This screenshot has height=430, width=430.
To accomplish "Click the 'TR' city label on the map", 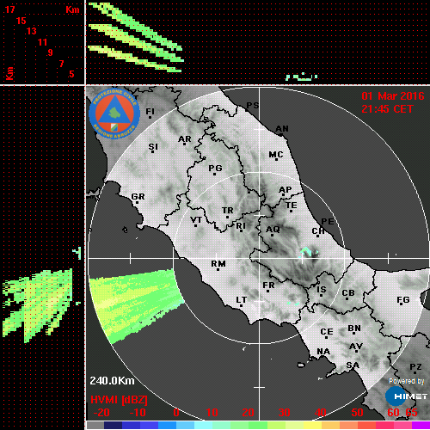I will tap(228, 211).
